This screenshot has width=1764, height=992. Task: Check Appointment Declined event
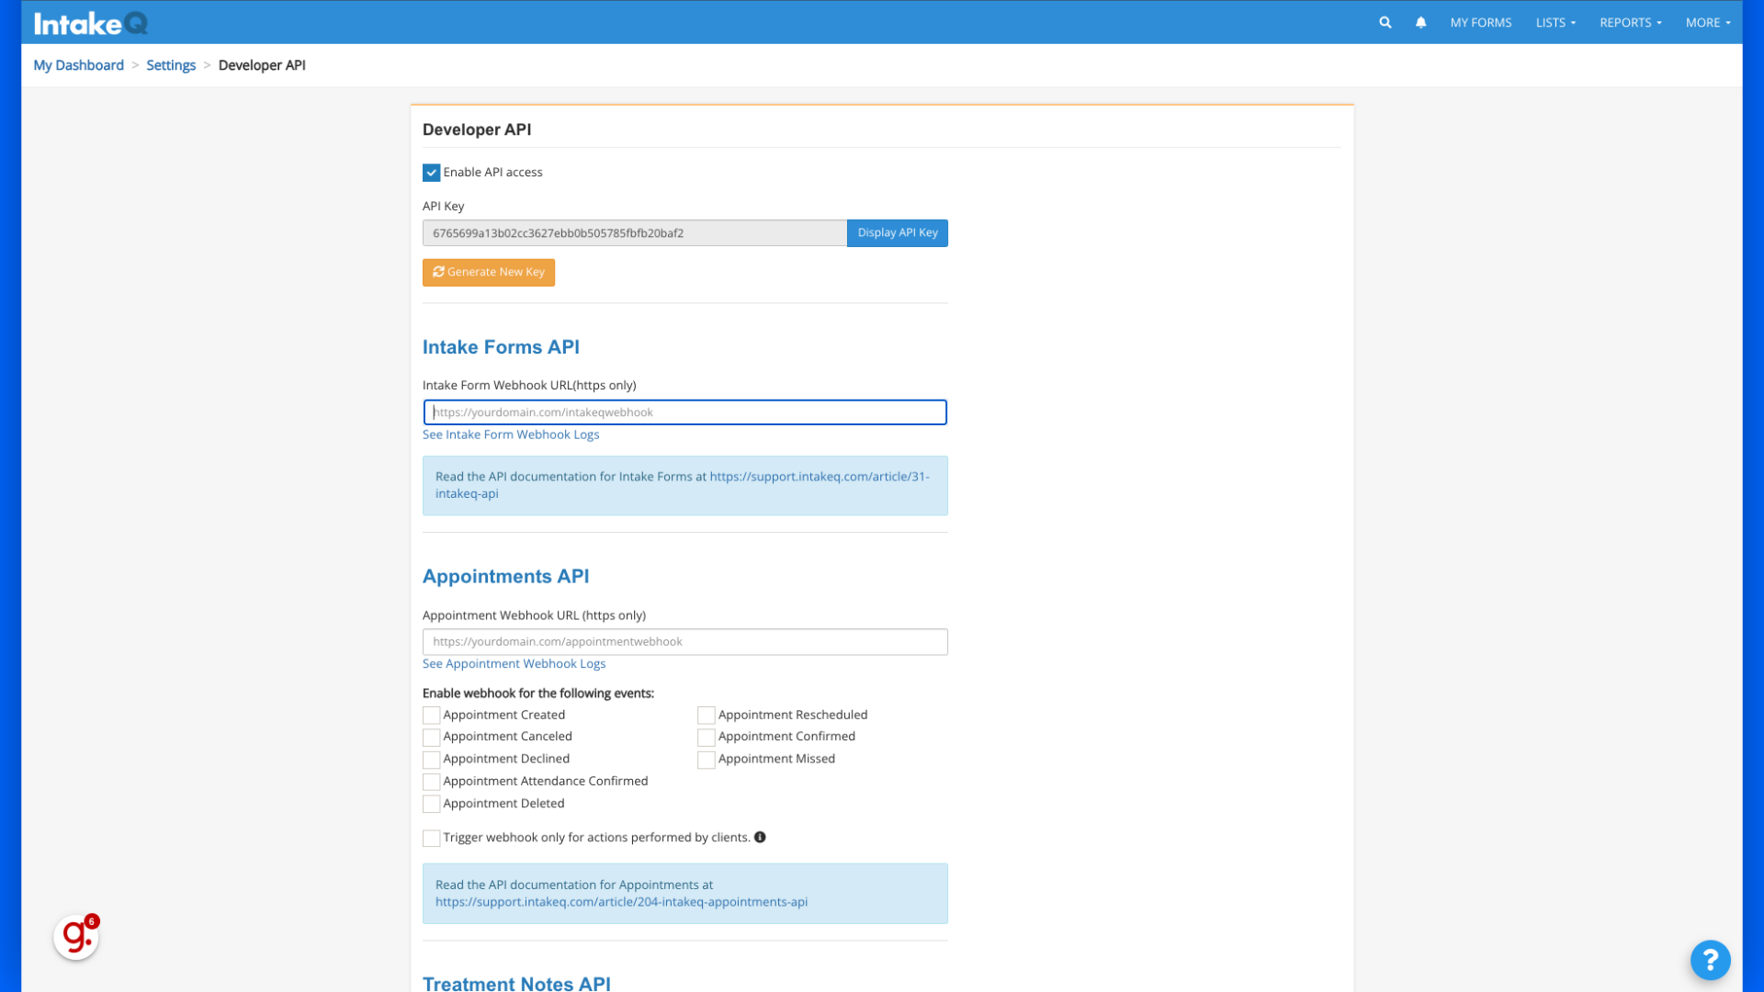tap(431, 760)
